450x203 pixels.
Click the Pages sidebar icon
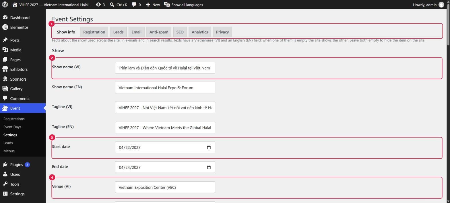[5, 59]
